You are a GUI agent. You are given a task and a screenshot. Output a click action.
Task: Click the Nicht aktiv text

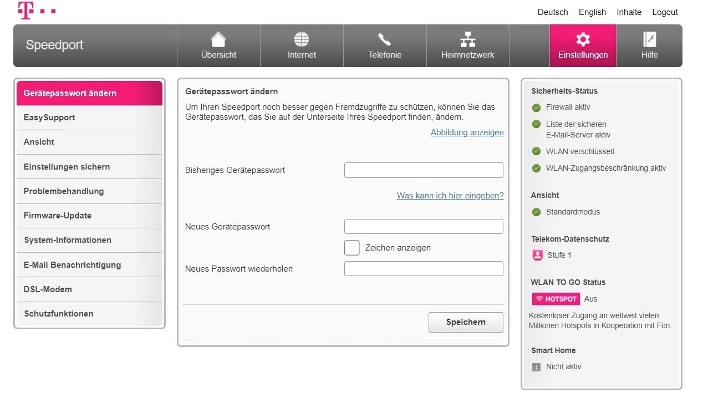563,367
